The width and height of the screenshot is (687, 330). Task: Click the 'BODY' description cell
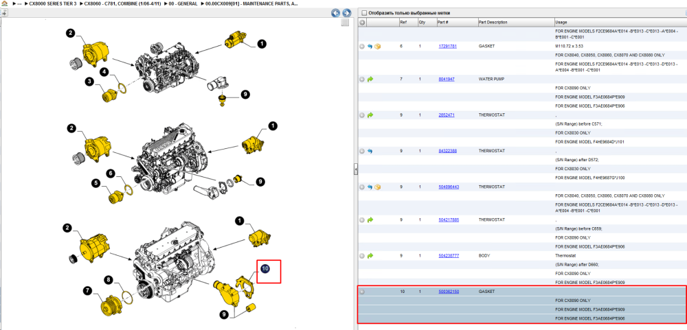point(484,256)
